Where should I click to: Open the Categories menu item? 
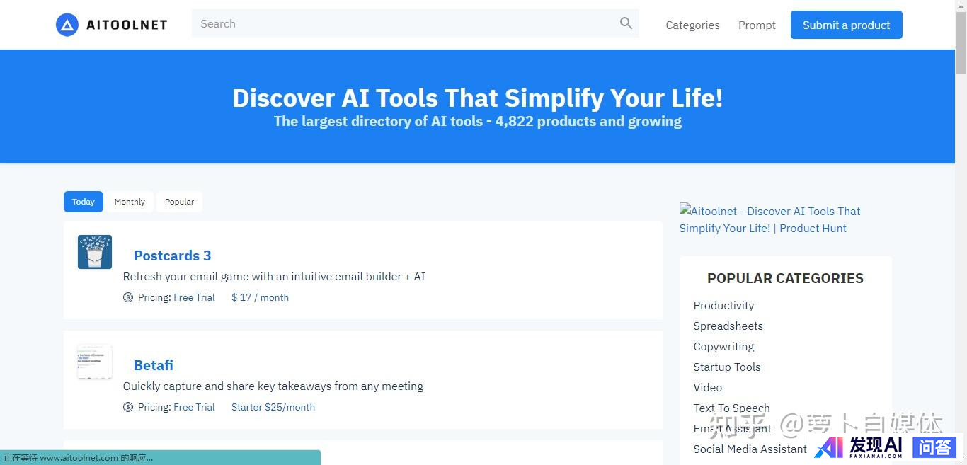pyautogui.click(x=692, y=25)
